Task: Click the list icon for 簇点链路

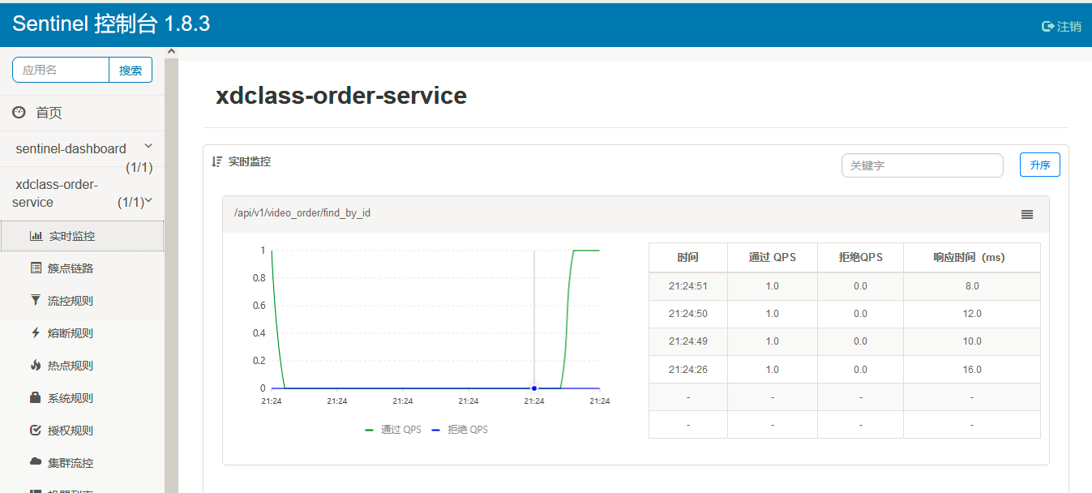Action: point(36,268)
